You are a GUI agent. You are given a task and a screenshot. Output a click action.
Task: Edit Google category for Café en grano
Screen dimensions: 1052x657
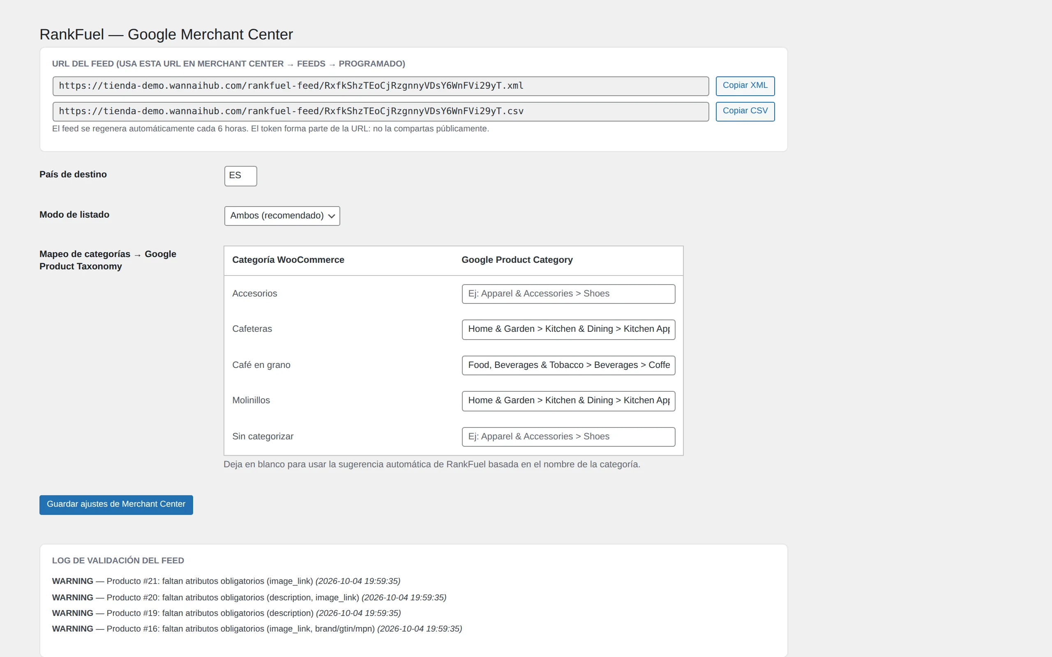point(568,365)
